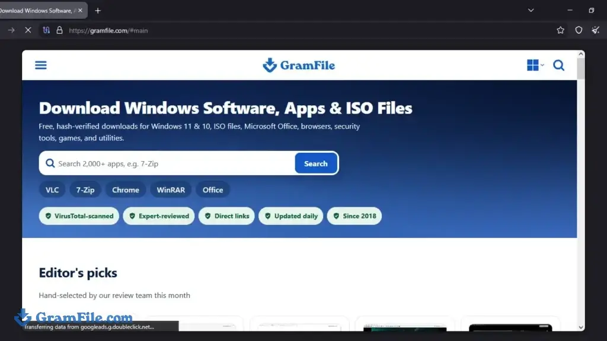Bookmark this page with the star icon

560,30
